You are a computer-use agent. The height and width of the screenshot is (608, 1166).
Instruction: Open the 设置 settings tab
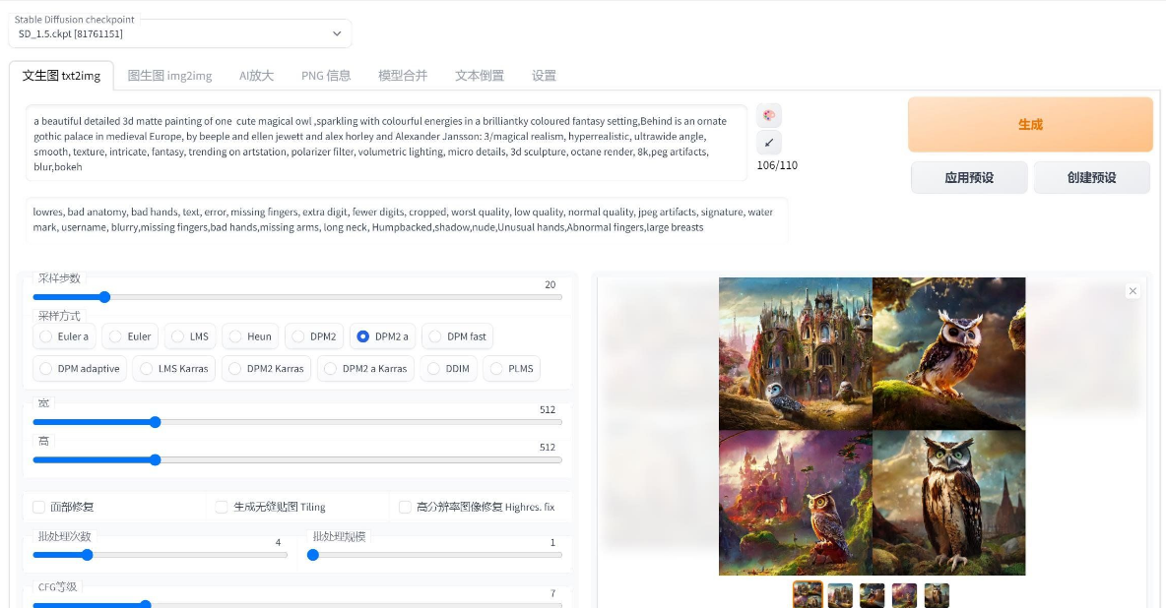[546, 75]
